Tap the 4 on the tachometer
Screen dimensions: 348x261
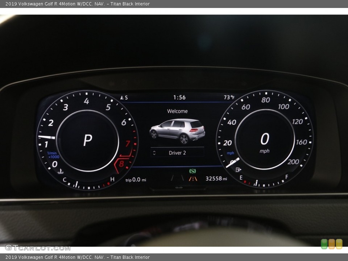pos(86,101)
